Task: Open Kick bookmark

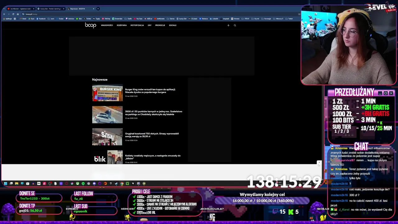Action: [x=79, y=19]
